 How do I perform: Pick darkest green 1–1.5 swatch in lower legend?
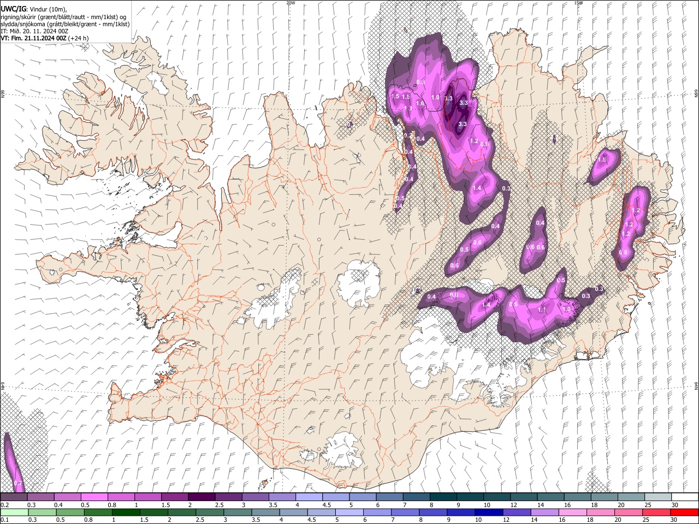[x=126, y=513]
